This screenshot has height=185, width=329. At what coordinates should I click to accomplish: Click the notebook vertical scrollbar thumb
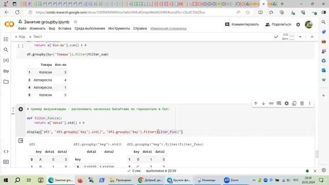coord(317,154)
